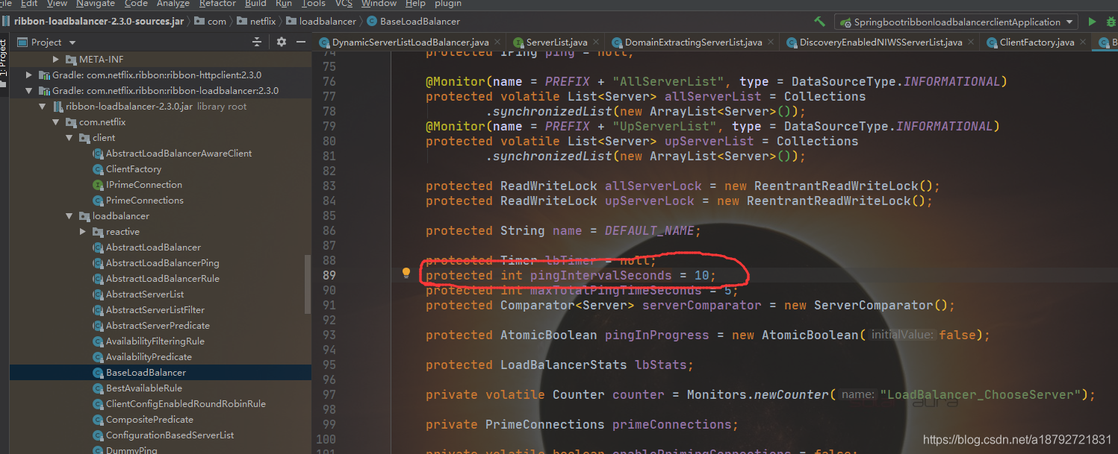1118x454 pixels.
Task: Open the VCS menu
Action: [x=344, y=4]
